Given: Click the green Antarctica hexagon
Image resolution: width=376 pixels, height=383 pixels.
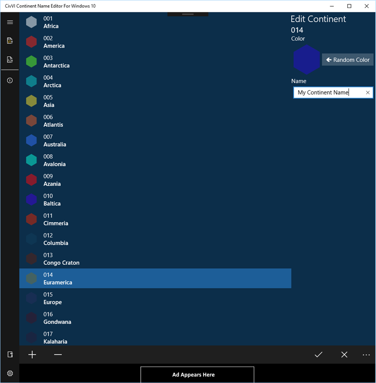Looking at the screenshot, I should (x=32, y=61).
